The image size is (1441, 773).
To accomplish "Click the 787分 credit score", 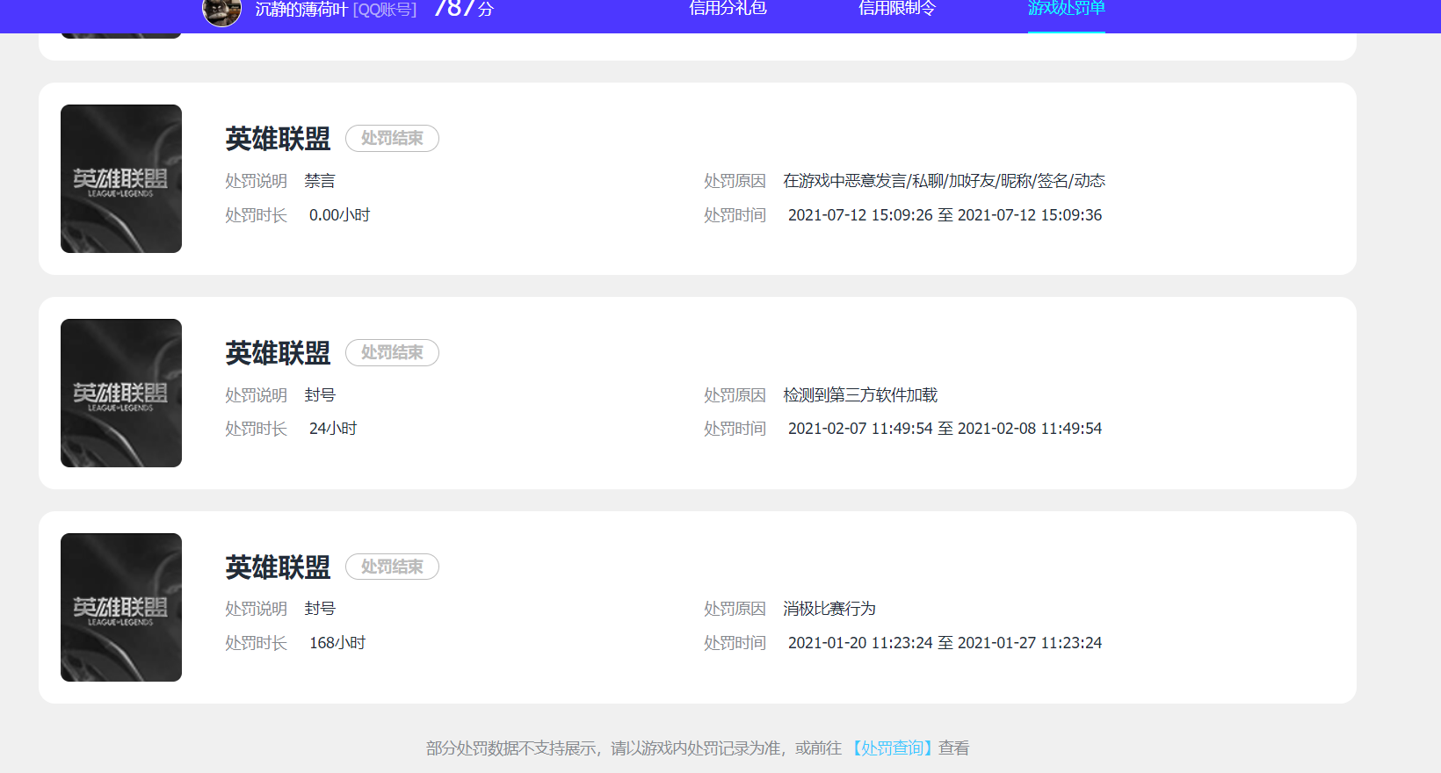I will coord(464,9).
